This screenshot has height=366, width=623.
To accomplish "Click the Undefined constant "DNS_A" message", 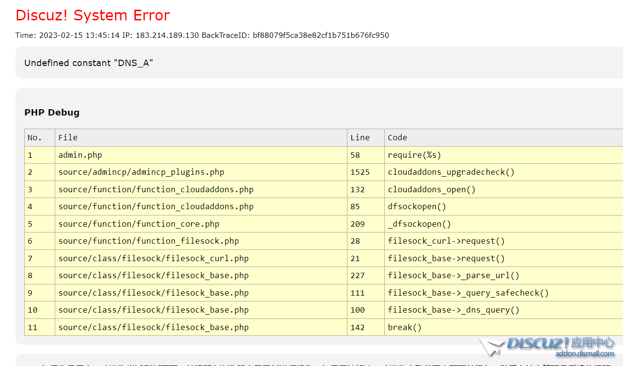I will [89, 63].
